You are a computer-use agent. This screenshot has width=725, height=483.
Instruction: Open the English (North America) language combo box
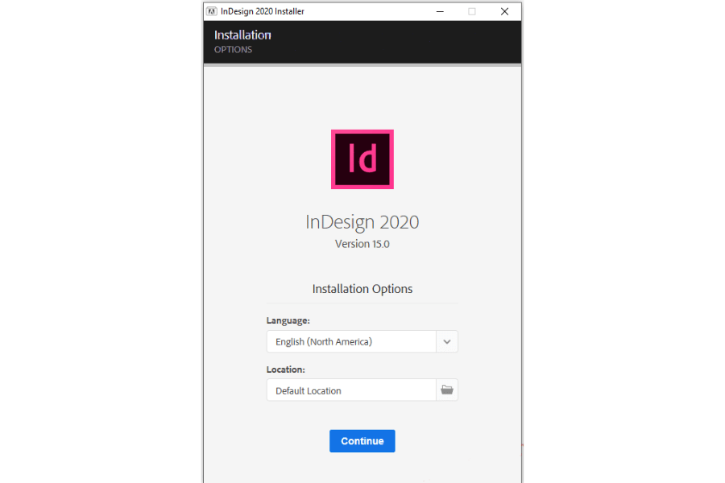[351, 341]
